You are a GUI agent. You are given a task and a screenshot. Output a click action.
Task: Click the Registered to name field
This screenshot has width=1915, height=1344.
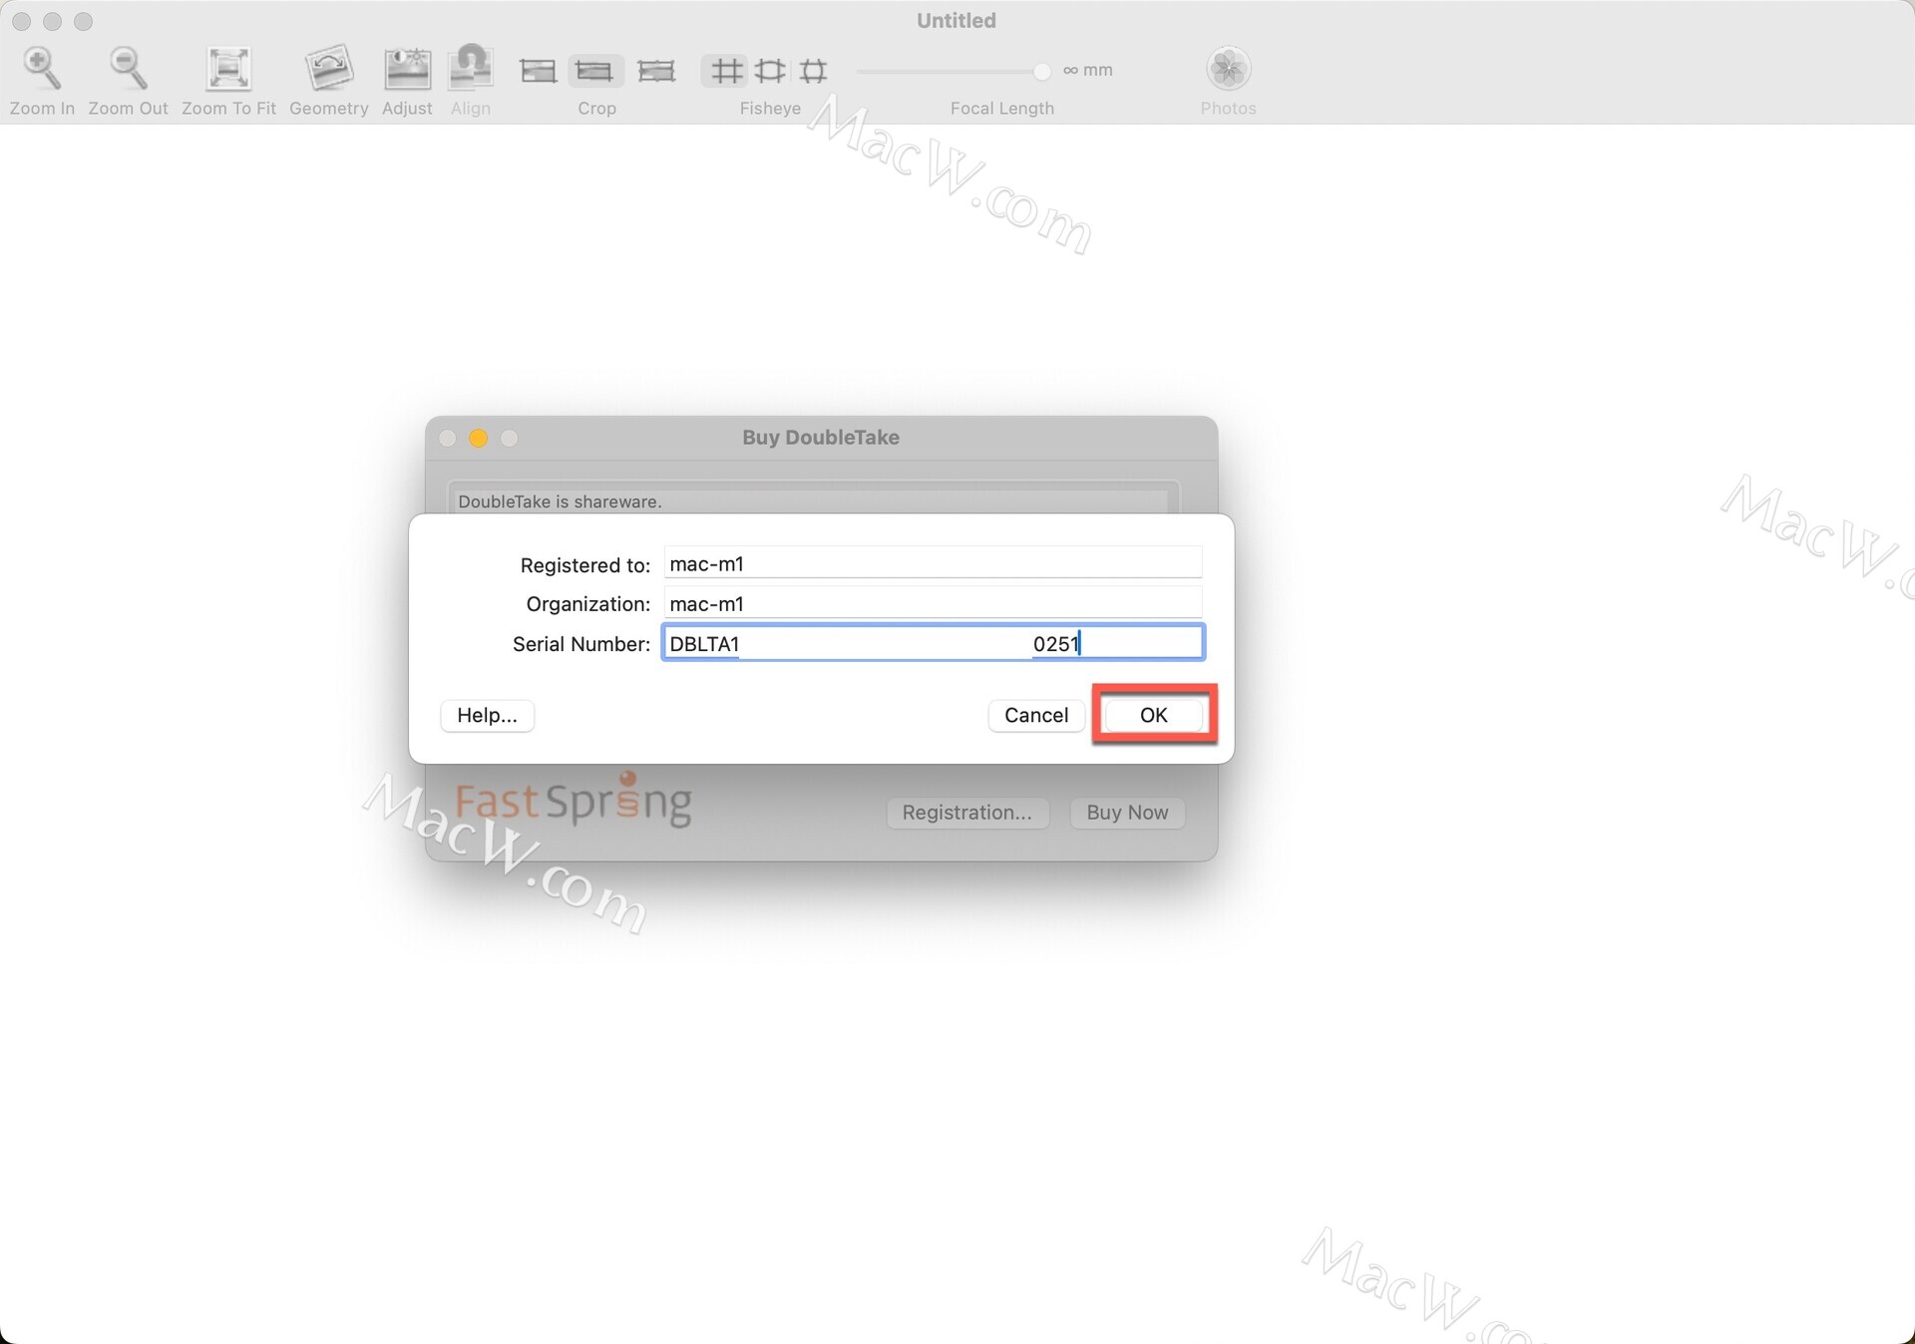[933, 563]
